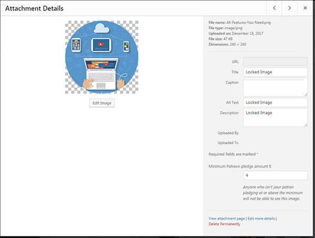
Task: Click the URL label
Action: pyautogui.click(x=235, y=62)
